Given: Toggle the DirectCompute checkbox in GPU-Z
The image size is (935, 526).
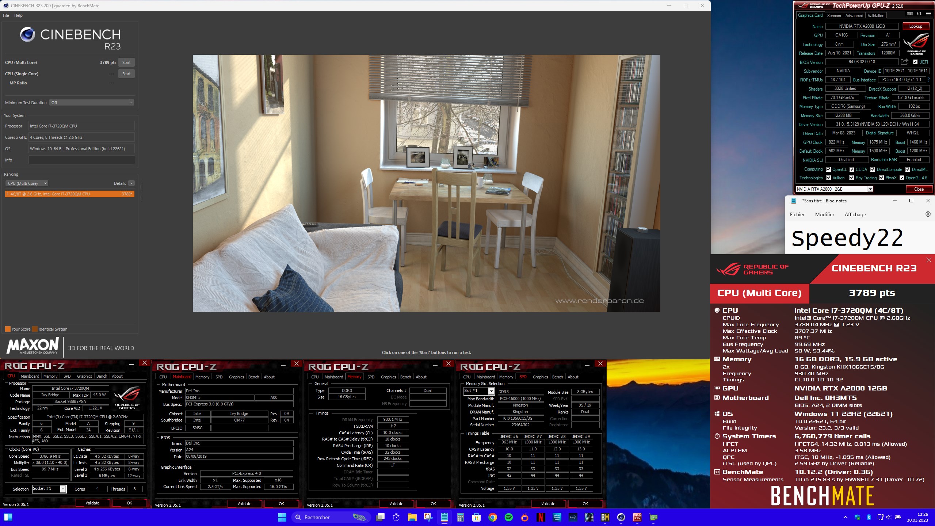Looking at the screenshot, I should tap(873, 169).
